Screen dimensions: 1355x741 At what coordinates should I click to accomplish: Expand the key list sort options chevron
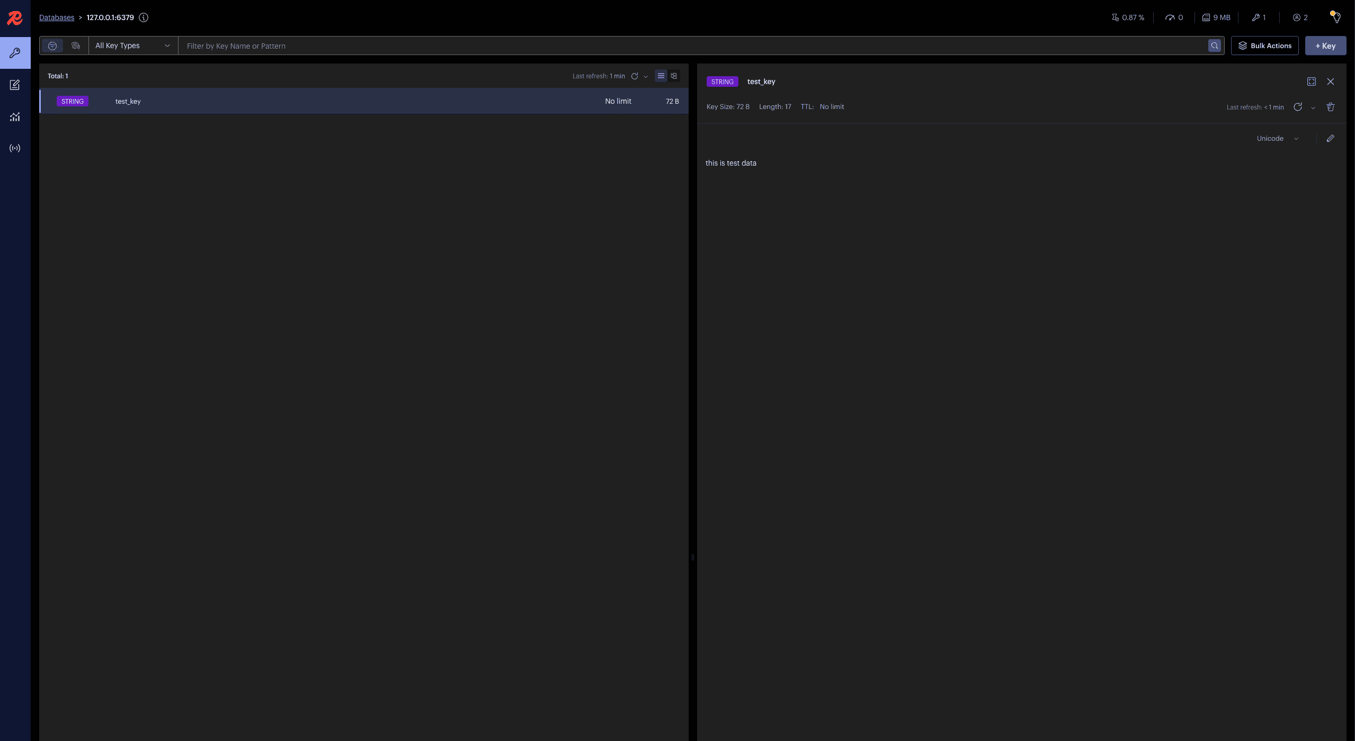[x=646, y=76]
